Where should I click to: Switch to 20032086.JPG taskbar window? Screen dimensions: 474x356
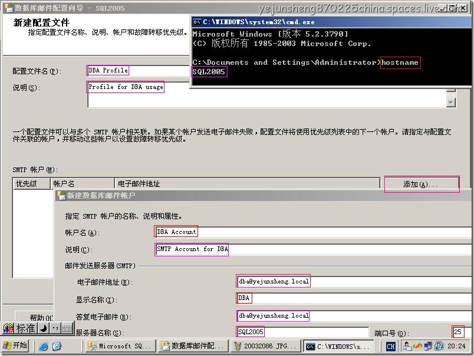[265, 347]
